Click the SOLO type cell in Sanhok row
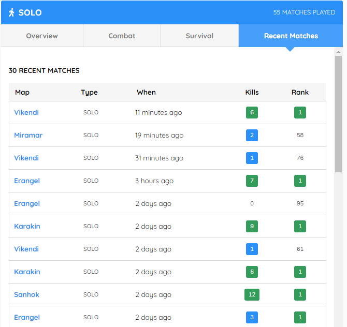The height and width of the screenshot is (327, 347). (91, 295)
